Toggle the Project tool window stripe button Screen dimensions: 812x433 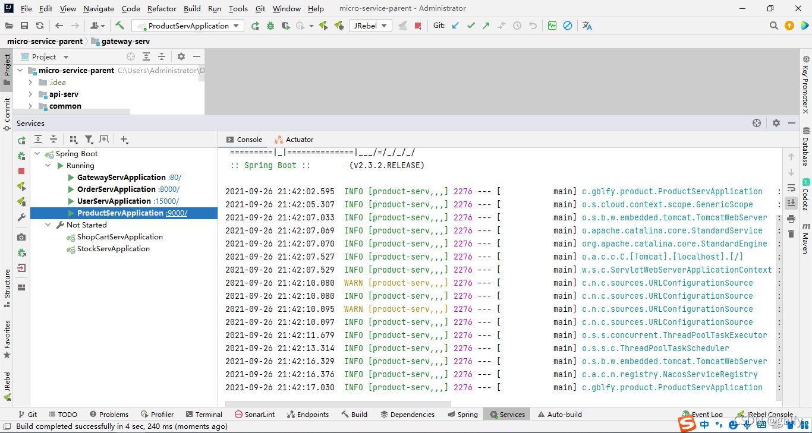coord(7,70)
